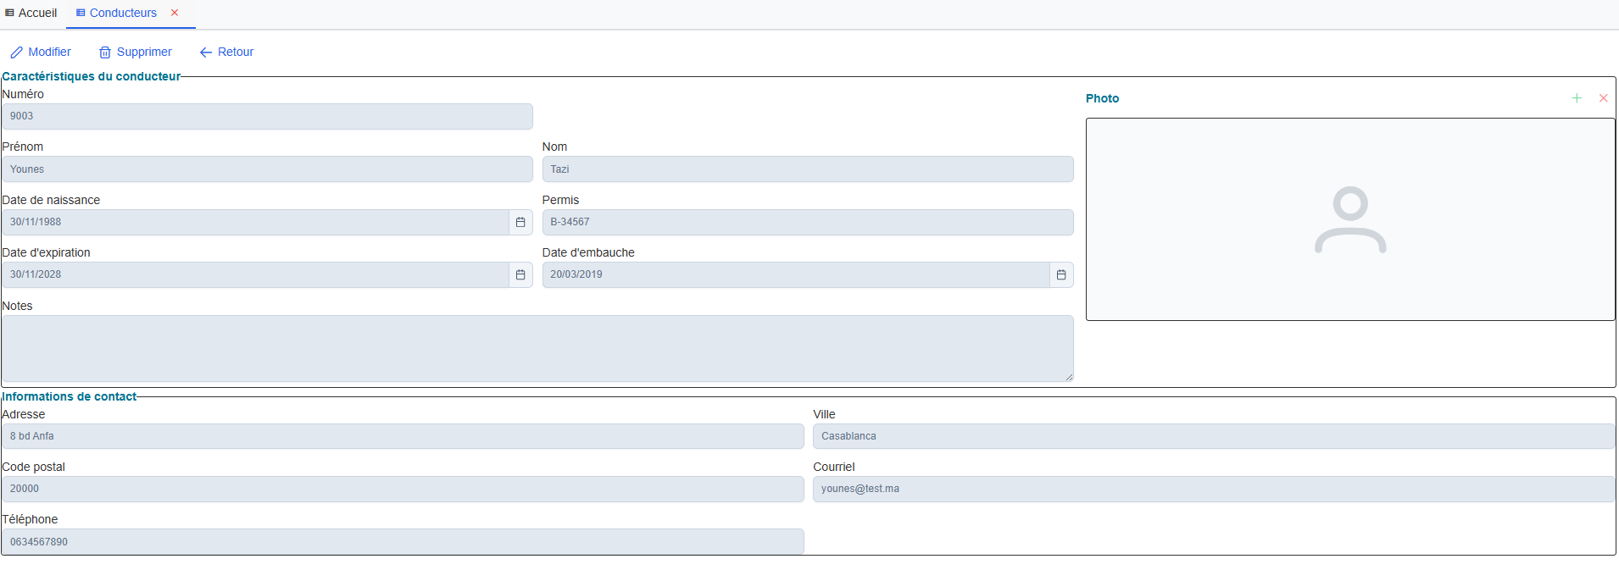Click the Permis field B-34567
The image size is (1619, 581).
click(807, 222)
